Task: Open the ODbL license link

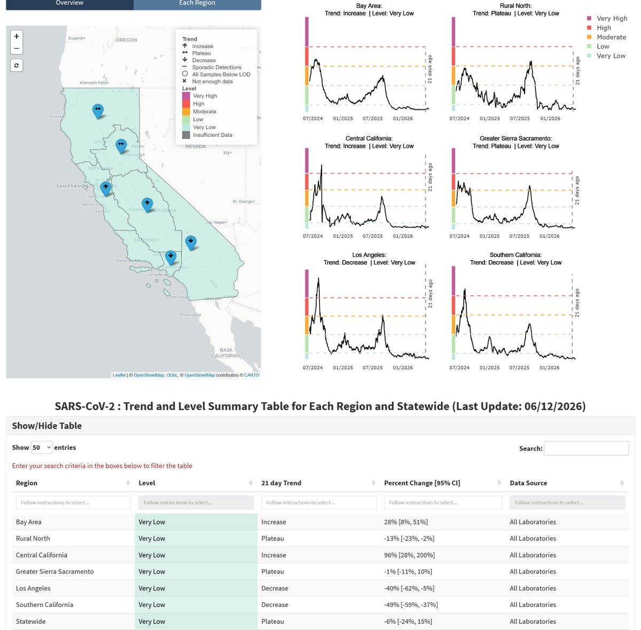Action: [x=172, y=375]
